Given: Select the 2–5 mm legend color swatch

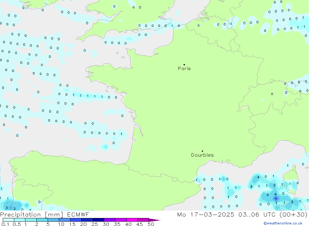Looking at the screenshot, I should coord(42,220).
